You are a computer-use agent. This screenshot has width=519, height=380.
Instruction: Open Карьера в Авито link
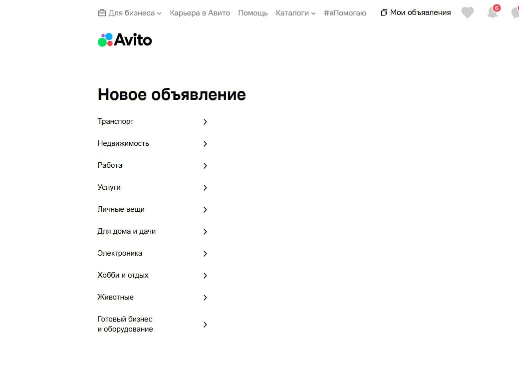click(x=200, y=13)
